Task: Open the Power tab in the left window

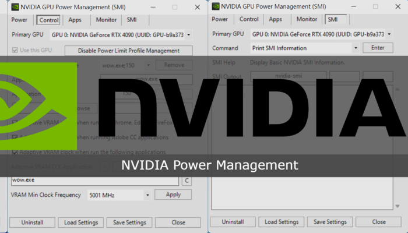Action: coord(19,20)
